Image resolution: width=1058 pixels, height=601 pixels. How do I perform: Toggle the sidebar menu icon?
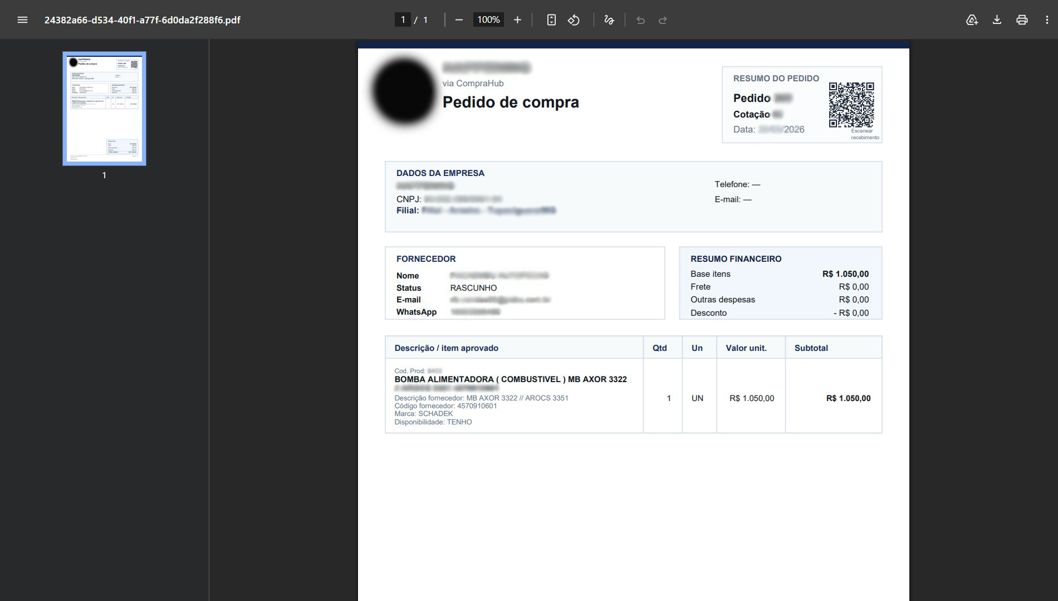22,20
